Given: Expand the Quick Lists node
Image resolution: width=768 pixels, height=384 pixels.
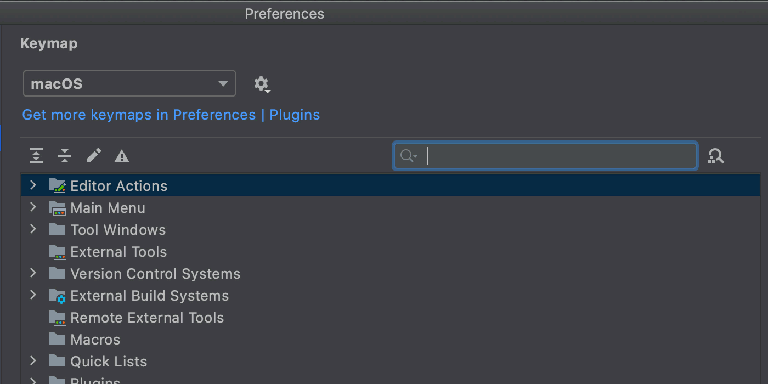Looking at the screenshot, I should click(33, 361).
